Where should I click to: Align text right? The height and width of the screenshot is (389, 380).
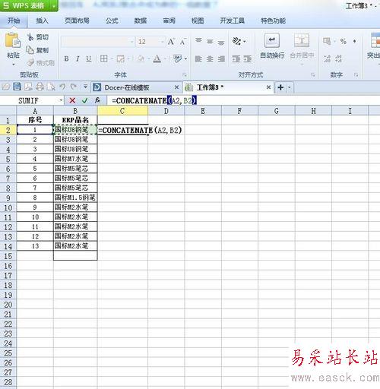[x=221, y=59]
